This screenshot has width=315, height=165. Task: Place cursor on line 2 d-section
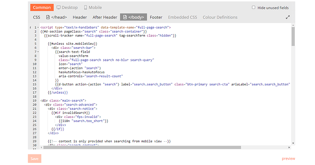[94, 32]
